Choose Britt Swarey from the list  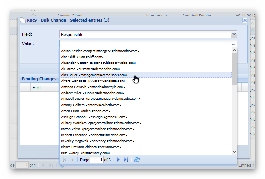[86, 153]
